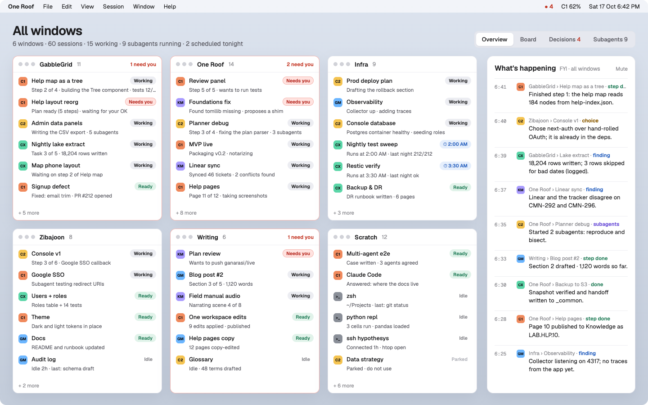648x405 pixels.
Task: Click the 3:30 AM schedule badge on Restic verify
Action: click(455, 166)
